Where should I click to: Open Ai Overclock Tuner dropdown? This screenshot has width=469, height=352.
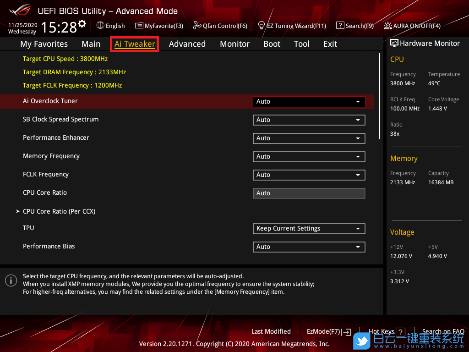coord(309,102)
